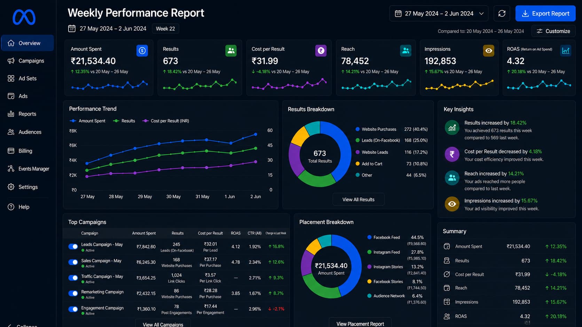Image resolution: width=582 pixels, height=327 pixels.
Task: Toggle Cost per Result (INR) legend series
Action: [166, 121]
